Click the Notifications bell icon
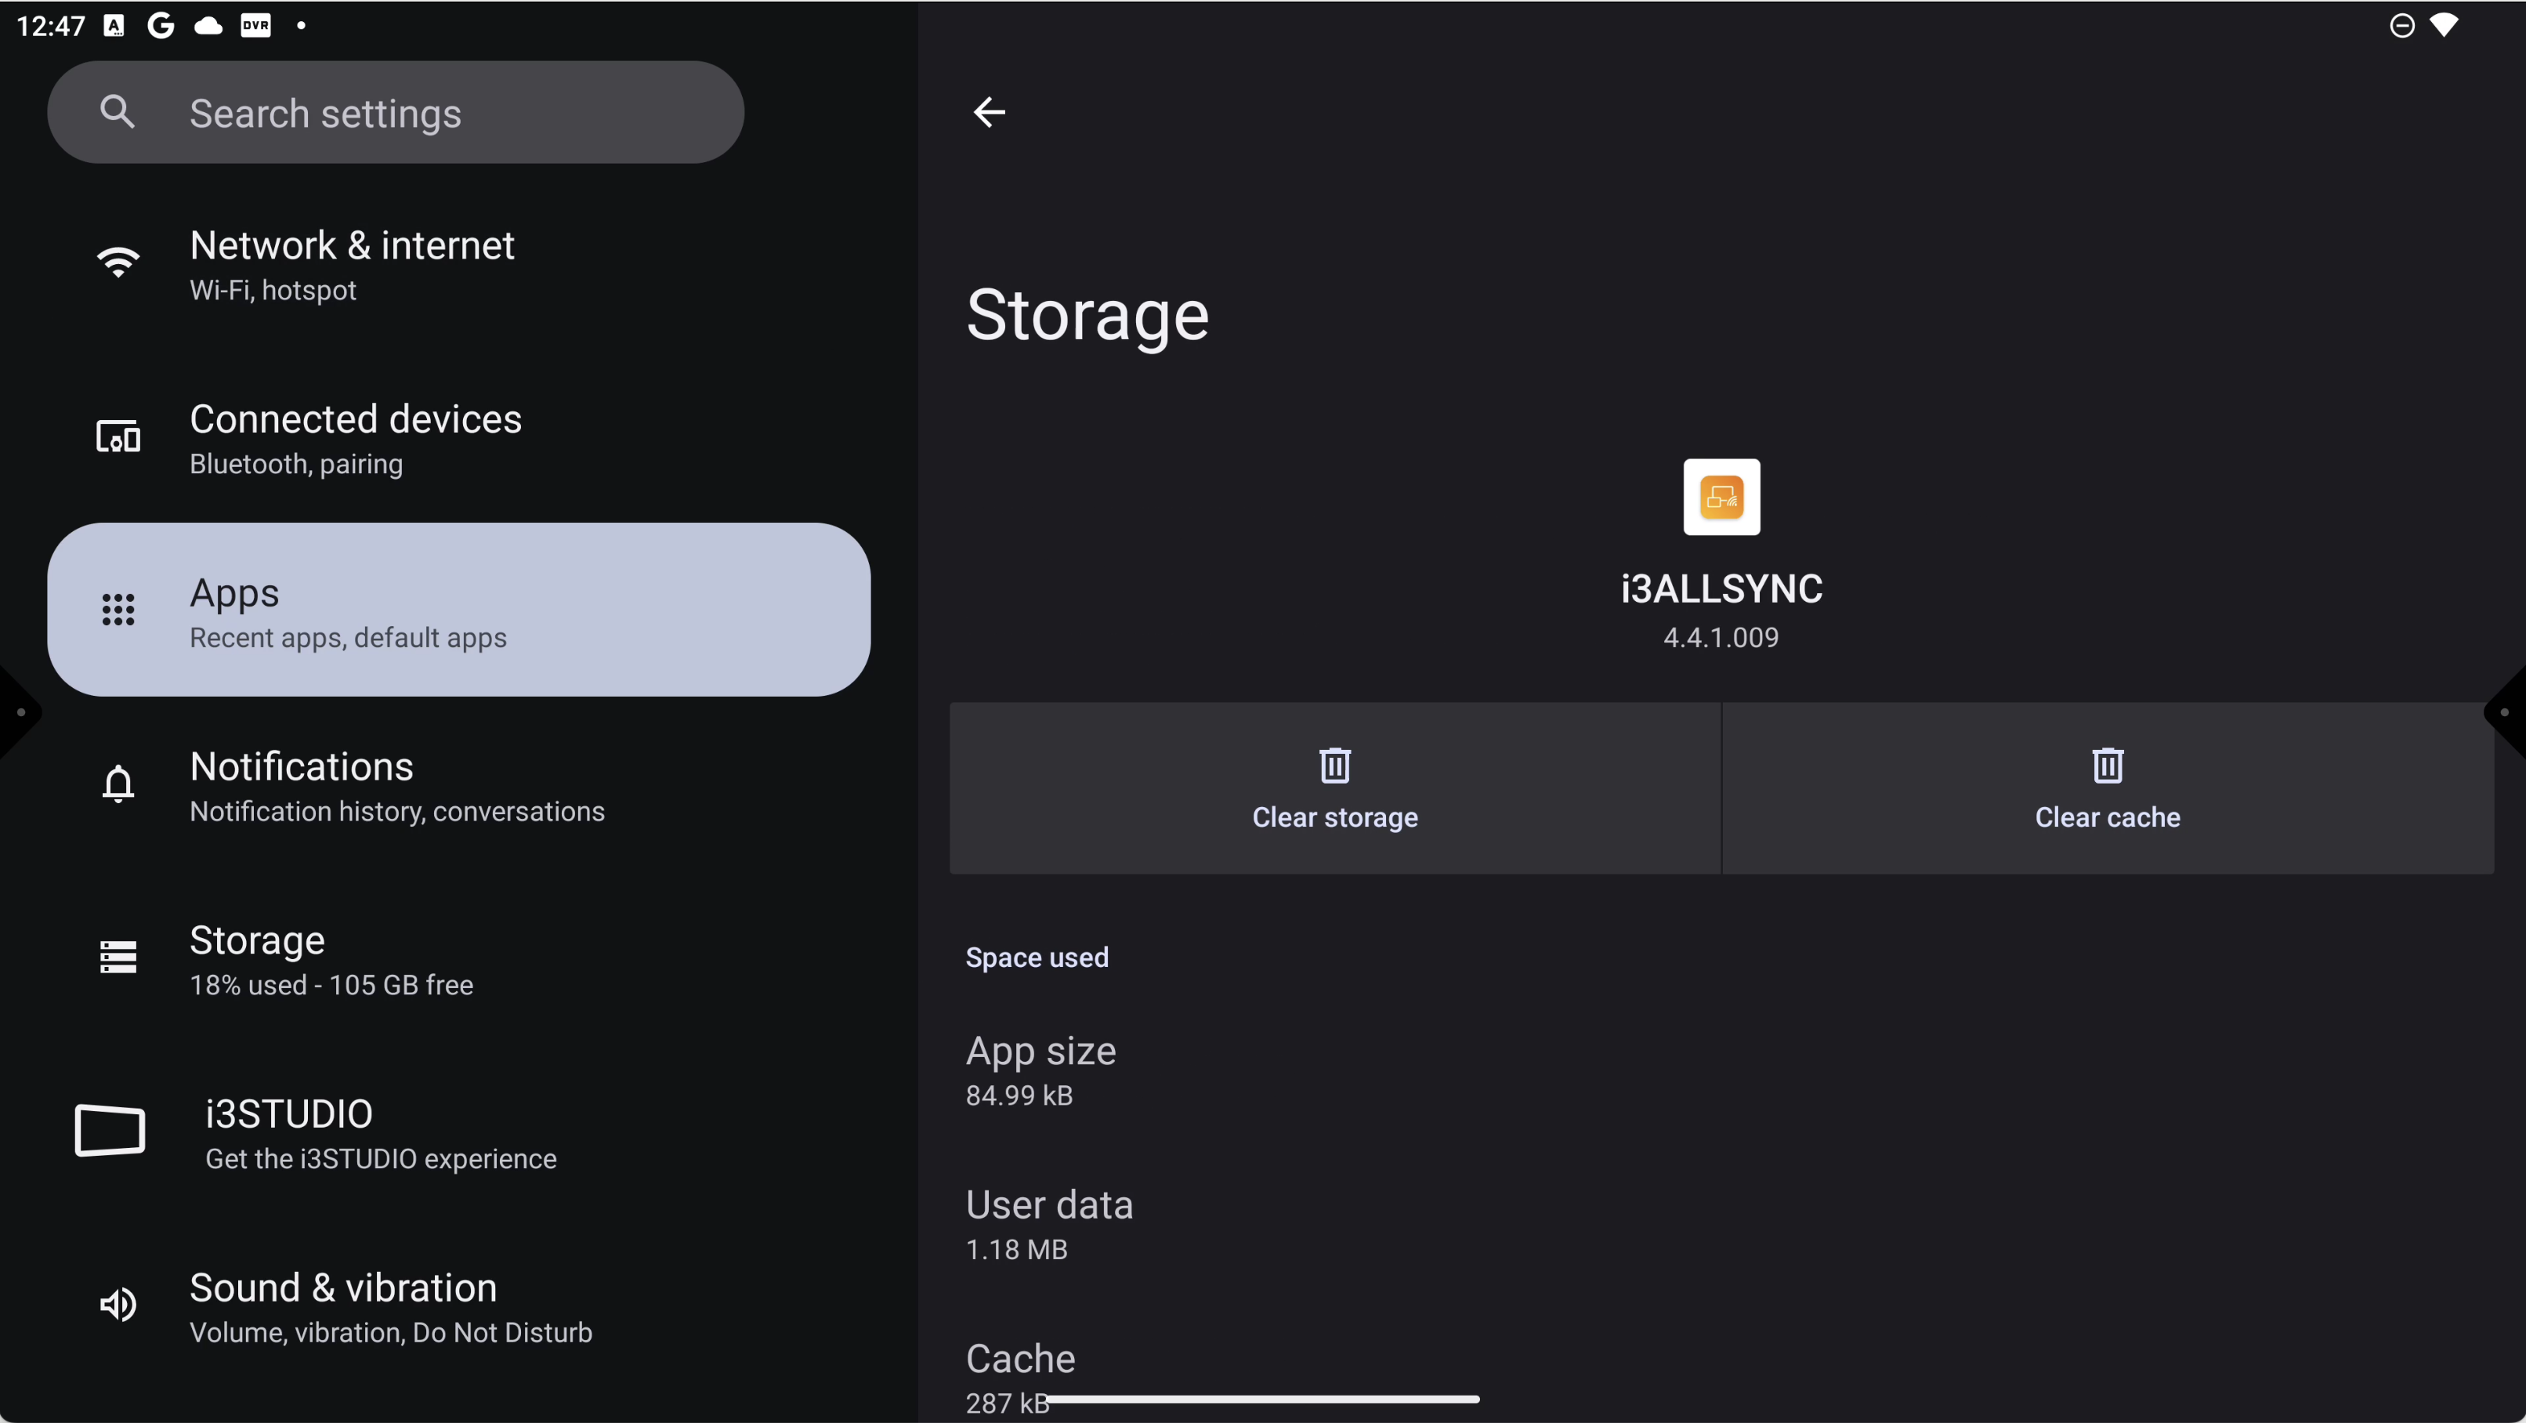The height and width of the screenshot is (1423, 2526). 118,784
